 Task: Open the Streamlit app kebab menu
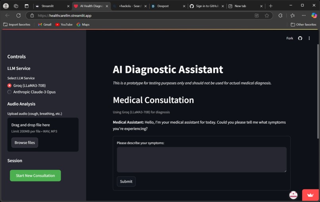(x=309, y=38)
